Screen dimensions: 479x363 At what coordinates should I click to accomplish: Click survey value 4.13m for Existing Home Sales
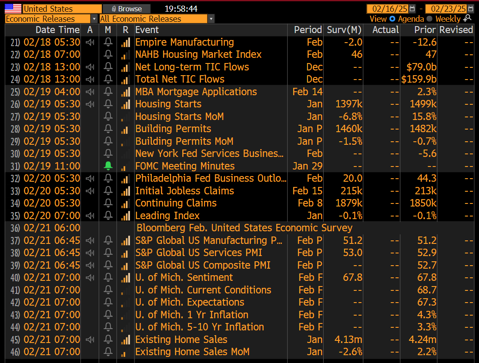tap(348, 340)
